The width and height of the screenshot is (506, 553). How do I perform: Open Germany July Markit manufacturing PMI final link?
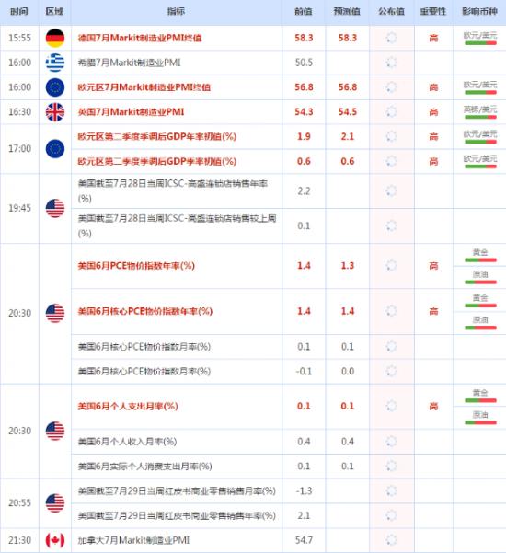140,38
